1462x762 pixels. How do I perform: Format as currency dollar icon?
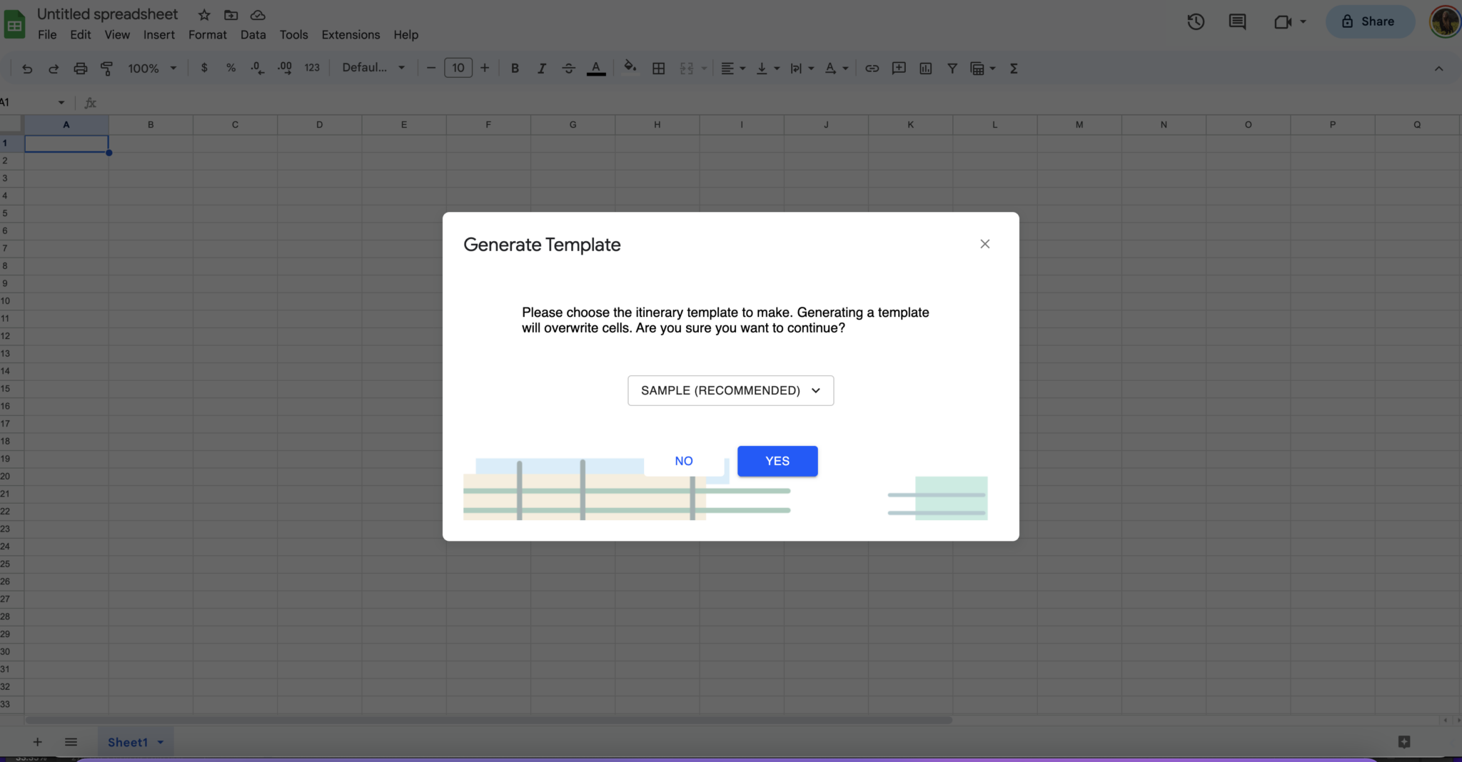(204, 68)
